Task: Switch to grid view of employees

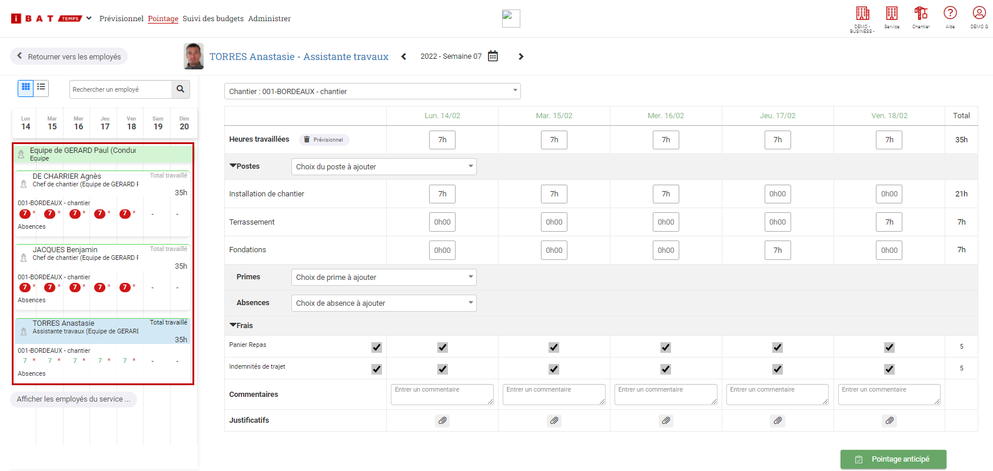Action: [25, 87]
